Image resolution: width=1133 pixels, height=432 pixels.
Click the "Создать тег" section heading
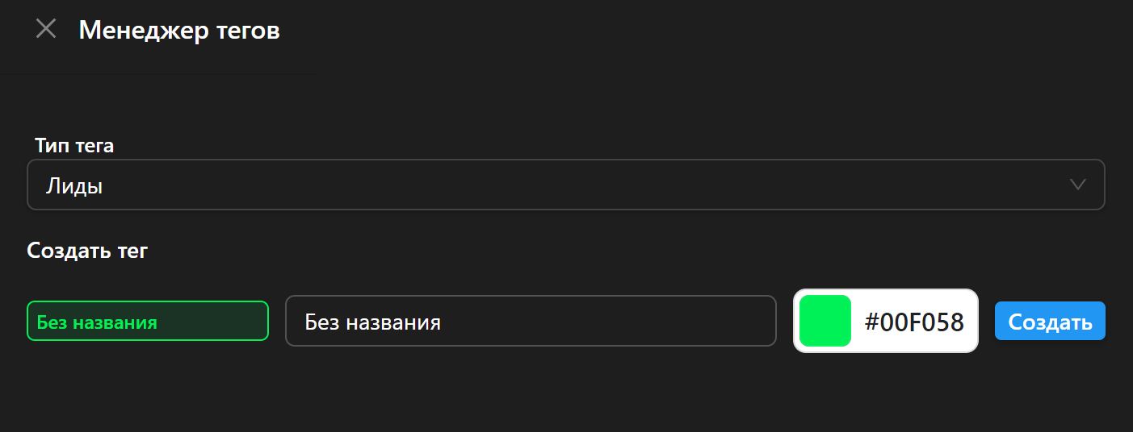click(x=87, y=251)
